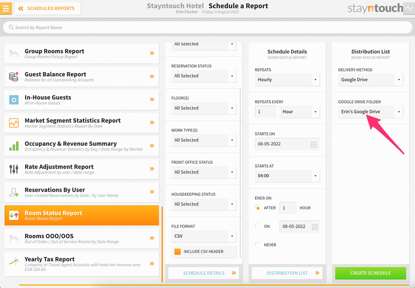
Task: Click the Repeats Every number field
Action: 265,112
